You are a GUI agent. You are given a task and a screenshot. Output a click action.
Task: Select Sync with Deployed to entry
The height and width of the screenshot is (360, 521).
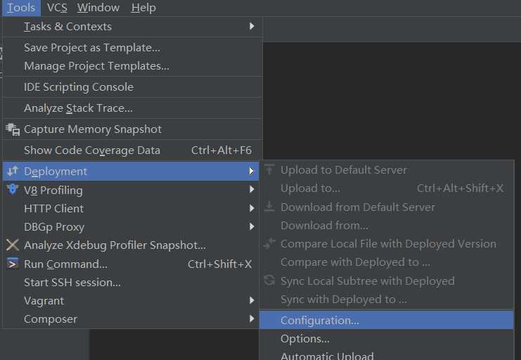[x=344, y=300]
